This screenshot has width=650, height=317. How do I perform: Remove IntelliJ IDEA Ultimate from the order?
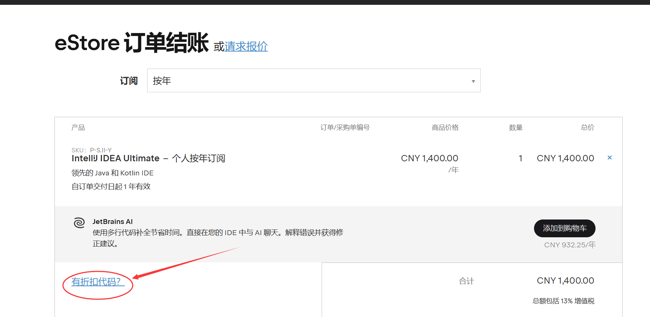610,158
